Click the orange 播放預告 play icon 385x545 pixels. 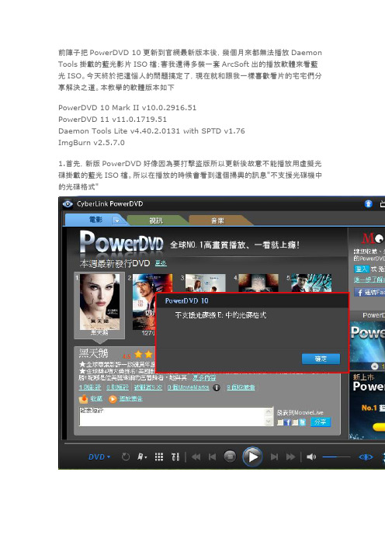click(x=113, y=399)
